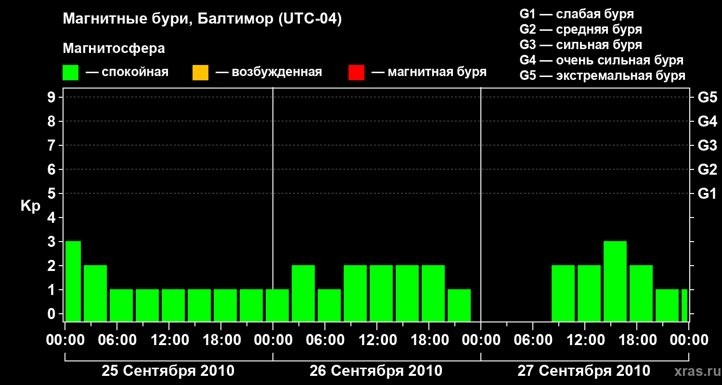This screenshot has height=385, width=722.
Task: Click the 'G4' right axis label
Action: point(707,122)
